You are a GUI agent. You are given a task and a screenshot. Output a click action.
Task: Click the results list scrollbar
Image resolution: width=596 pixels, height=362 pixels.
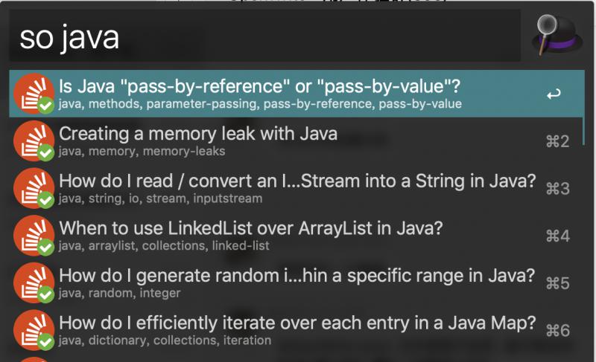pyautogui.click(x=583, y=107)
